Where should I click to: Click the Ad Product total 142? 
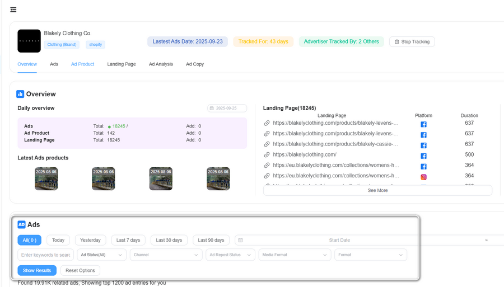[x=111, y=133]
